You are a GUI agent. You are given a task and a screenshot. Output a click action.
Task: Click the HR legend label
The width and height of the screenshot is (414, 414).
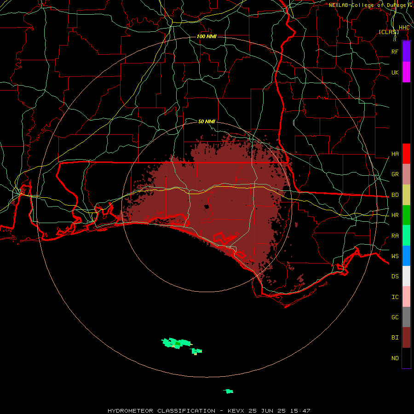(x=395, y=215)
